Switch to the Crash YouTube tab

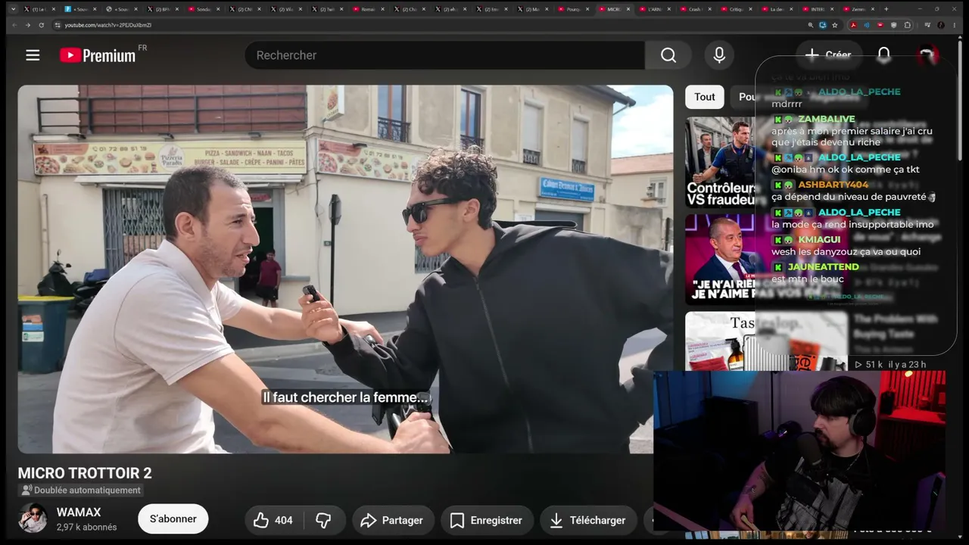coord(695,9)
